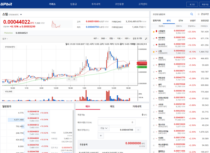Favorite star for WINGS/BTC row
Screen dimensions: 210x153
click(x=154, y=125)
